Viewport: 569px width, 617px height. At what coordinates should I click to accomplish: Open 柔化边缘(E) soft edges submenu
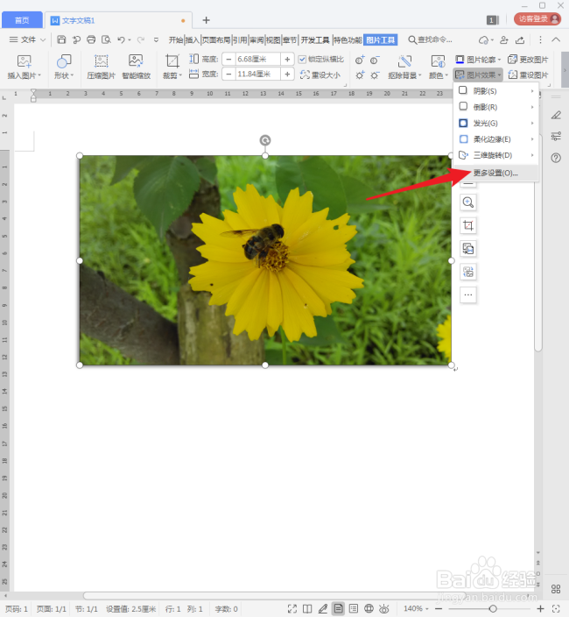point(496,139)
